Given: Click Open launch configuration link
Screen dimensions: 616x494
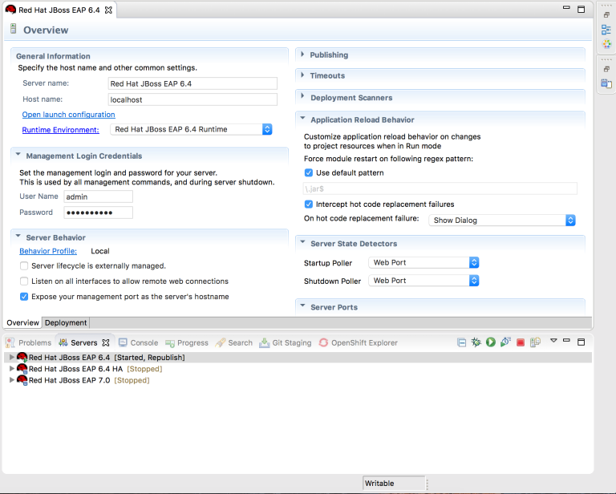Looking at the screenshot, I should pyautogui.click(x=68, y=115).
